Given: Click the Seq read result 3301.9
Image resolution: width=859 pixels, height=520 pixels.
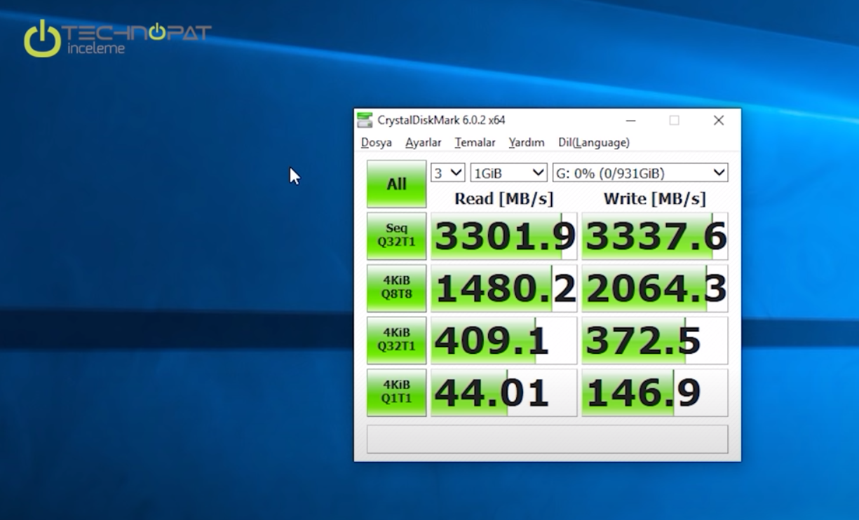Looking at the screenshot, I should (503, 236).
